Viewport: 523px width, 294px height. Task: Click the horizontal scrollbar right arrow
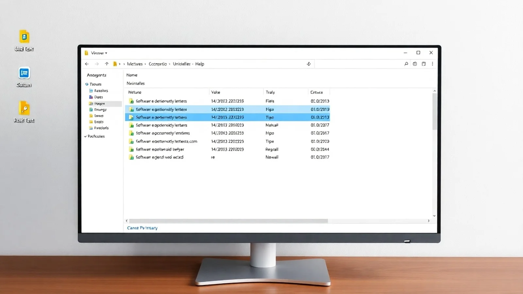pyautogui.click(x=429, y=221)
